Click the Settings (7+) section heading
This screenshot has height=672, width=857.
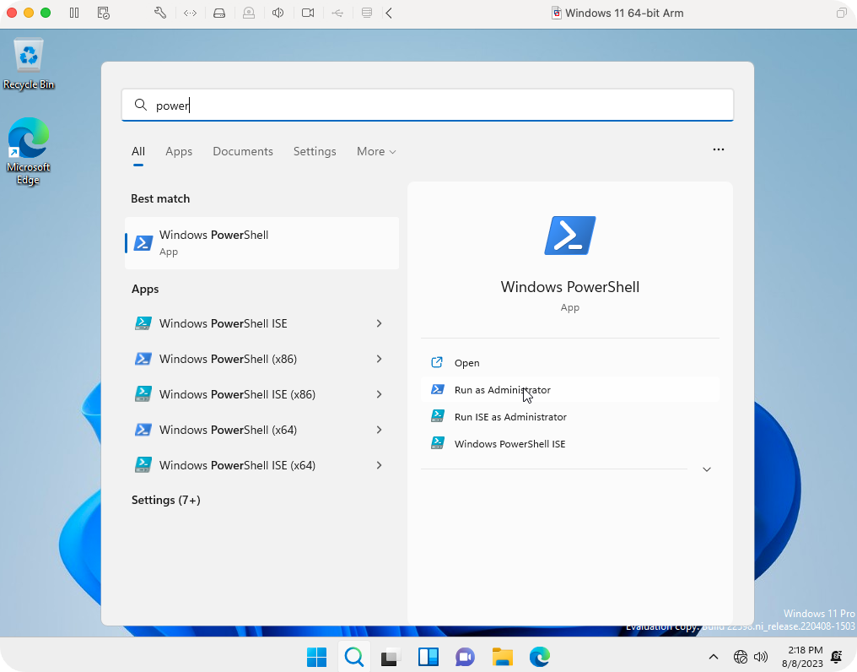(165, 500)
